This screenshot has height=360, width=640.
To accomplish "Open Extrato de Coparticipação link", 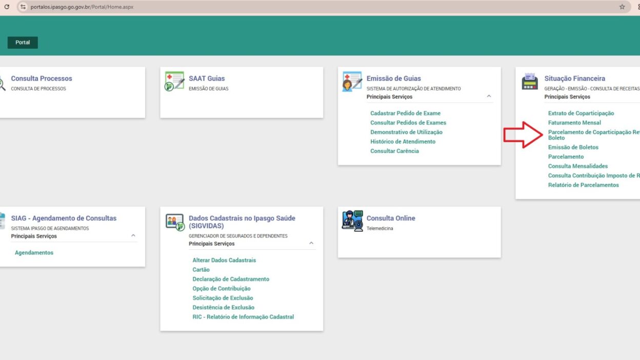I will coord(581,113).
